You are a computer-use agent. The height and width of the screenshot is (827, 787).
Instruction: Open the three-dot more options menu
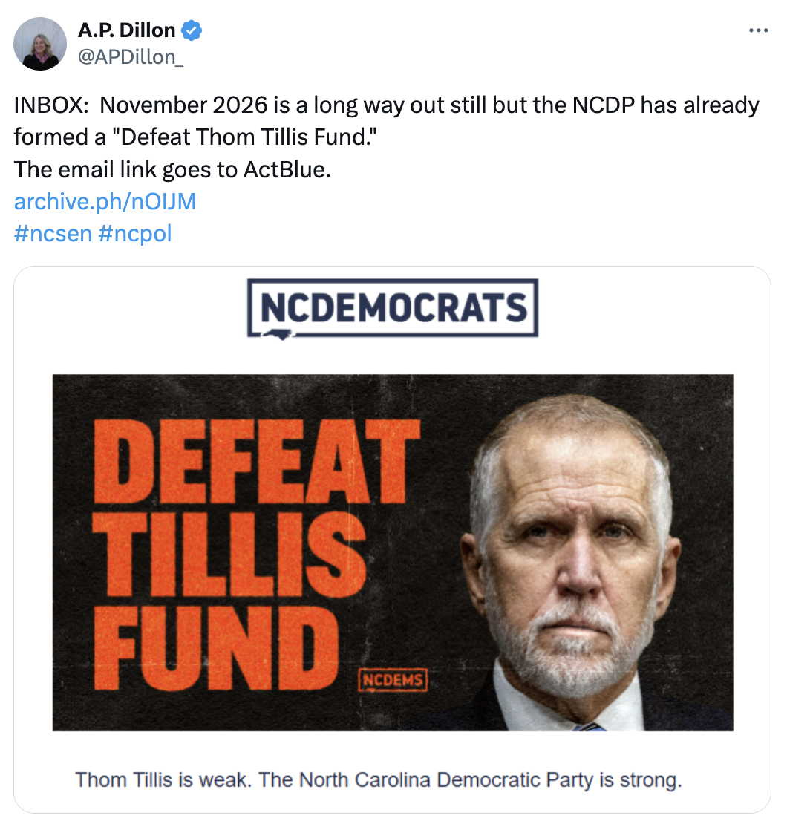[x=759, y=30]
